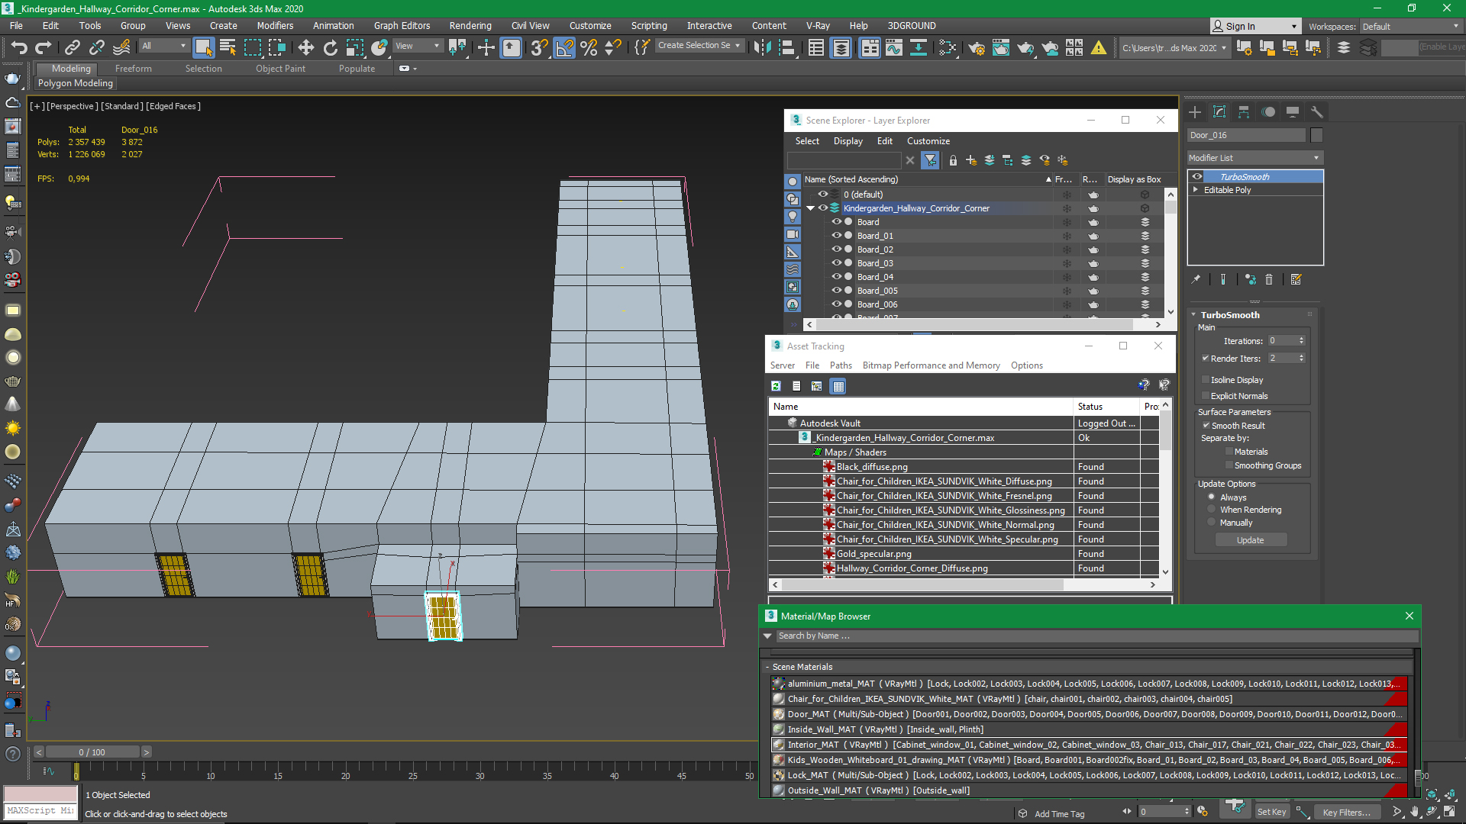The height and width of the screenshot is (824, 1466).
Task: Open Paths menu in Asset Tracking
Action: (841, 365)
